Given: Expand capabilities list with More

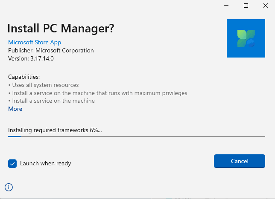Looking at the screenshot, I should (x=15, y=109).
